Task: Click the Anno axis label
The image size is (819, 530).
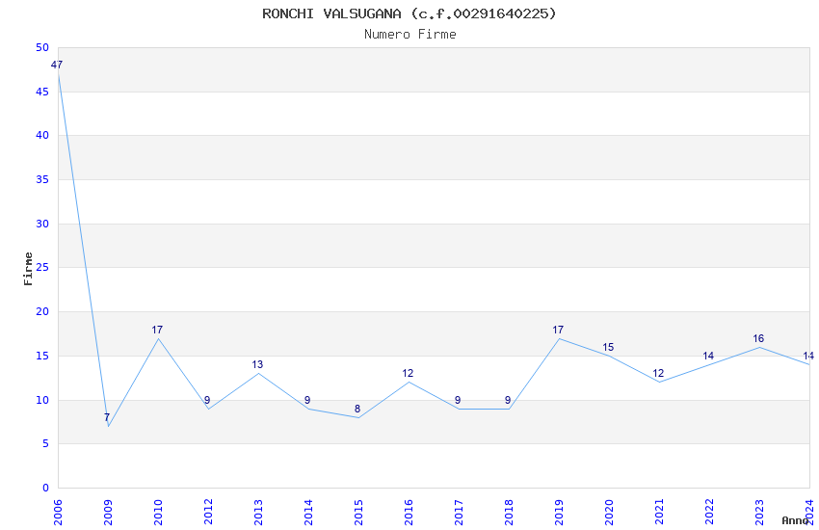Action: [x=795, y=520]
